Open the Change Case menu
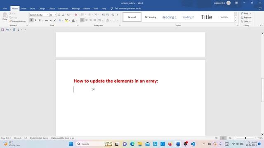264x148 pixels. tap(69, 15)
